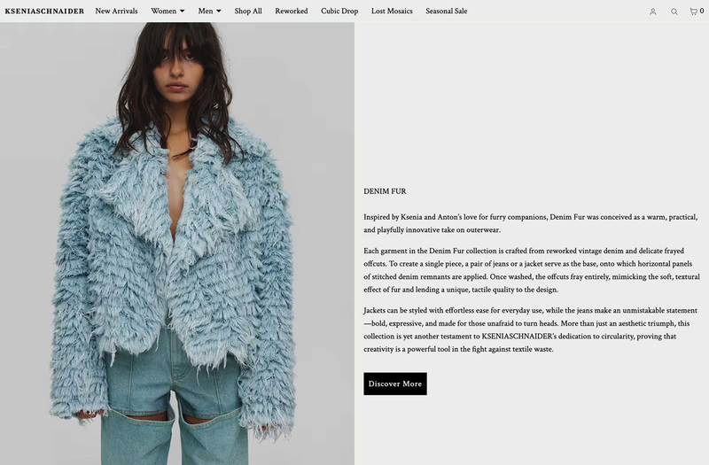This screenshot has height=465, width=709.
Task: Open Lost Mosaics collection
Action: [392, 11]
